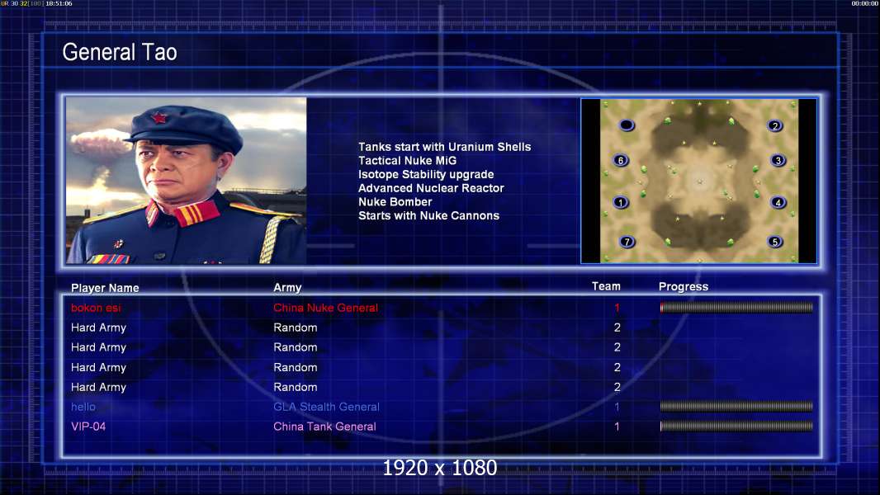Click the 'Advanced Nuclear Reactor' line
The height and width of the screenshot is (495, 880).
click(x=431, y=188)
